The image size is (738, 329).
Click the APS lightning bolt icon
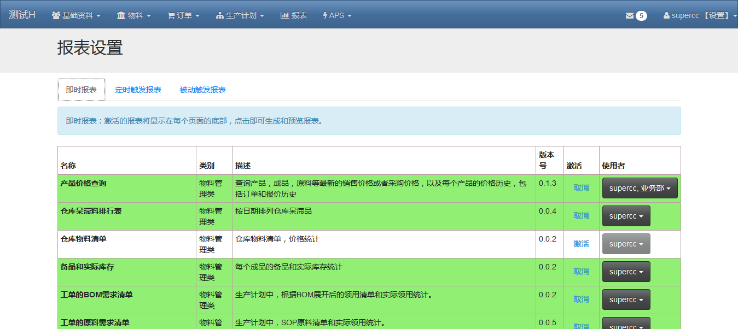click(x=326, y=16)
